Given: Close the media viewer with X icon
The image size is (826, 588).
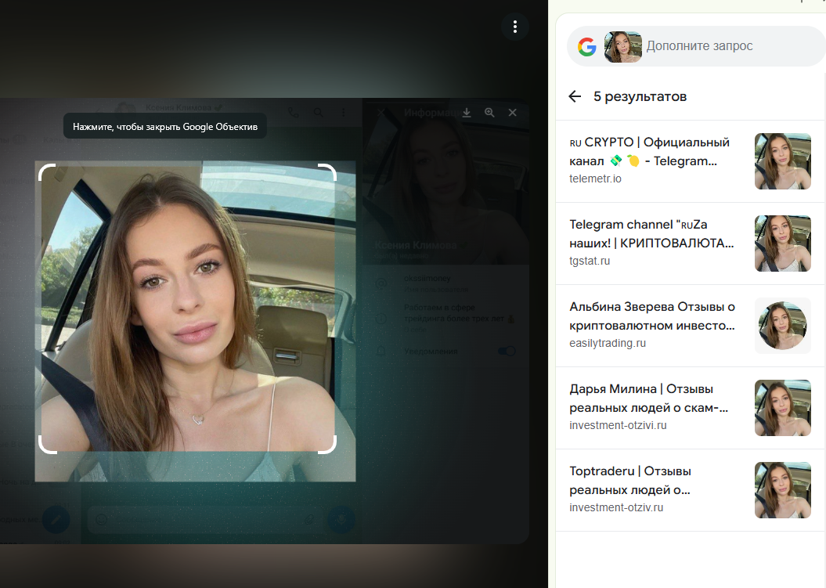Looking at the screenshot, I should tap(513, 113).
